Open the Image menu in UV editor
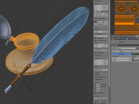The image size is (139, 104). [126, 36]
